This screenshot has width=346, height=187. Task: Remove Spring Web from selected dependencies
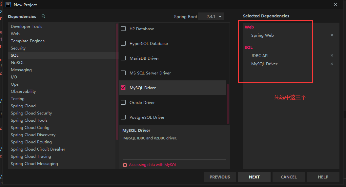tap(332, 35)
